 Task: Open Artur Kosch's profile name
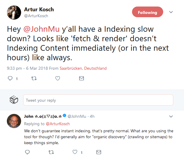(x=39, y=9)
